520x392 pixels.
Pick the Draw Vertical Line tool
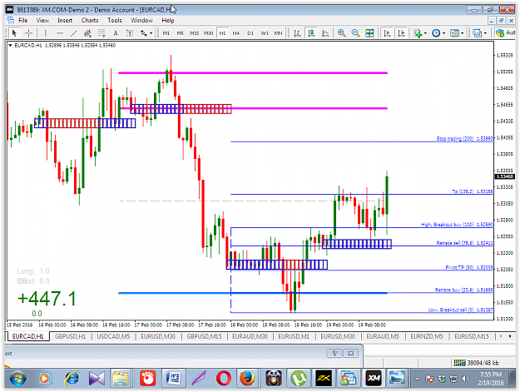pos(46,32)
